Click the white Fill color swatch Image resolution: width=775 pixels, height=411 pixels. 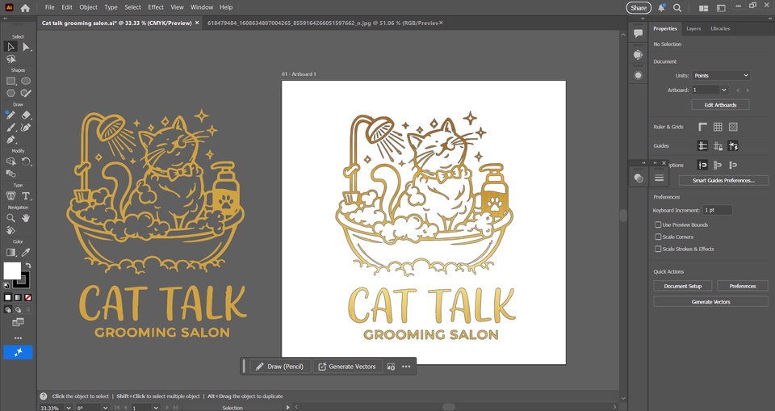[x=11, y=270]
